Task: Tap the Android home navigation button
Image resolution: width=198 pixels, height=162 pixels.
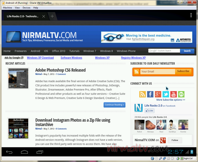Action: (x=24, y=152)
